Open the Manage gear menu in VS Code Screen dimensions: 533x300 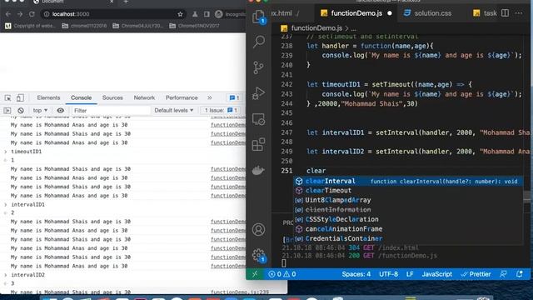click(258, 255)
